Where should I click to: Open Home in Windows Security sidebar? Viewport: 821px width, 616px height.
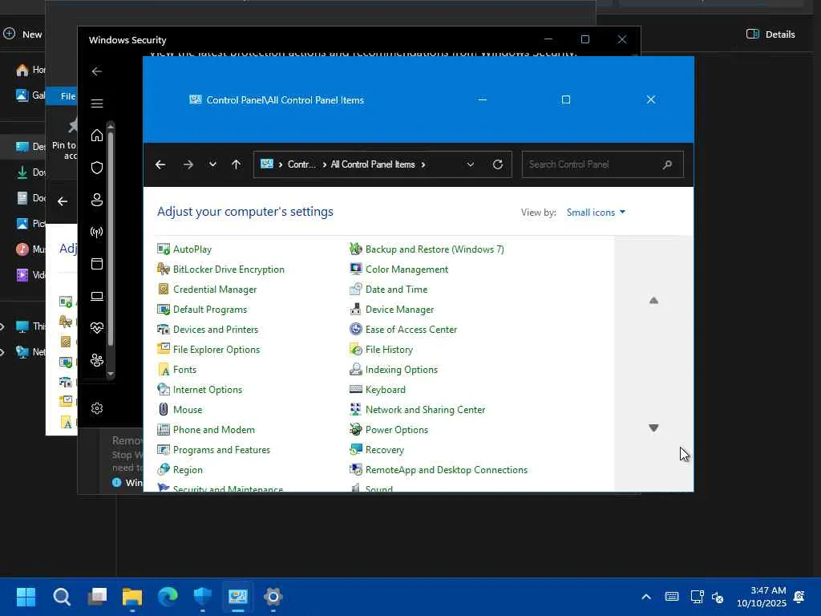tap(97, 135)
